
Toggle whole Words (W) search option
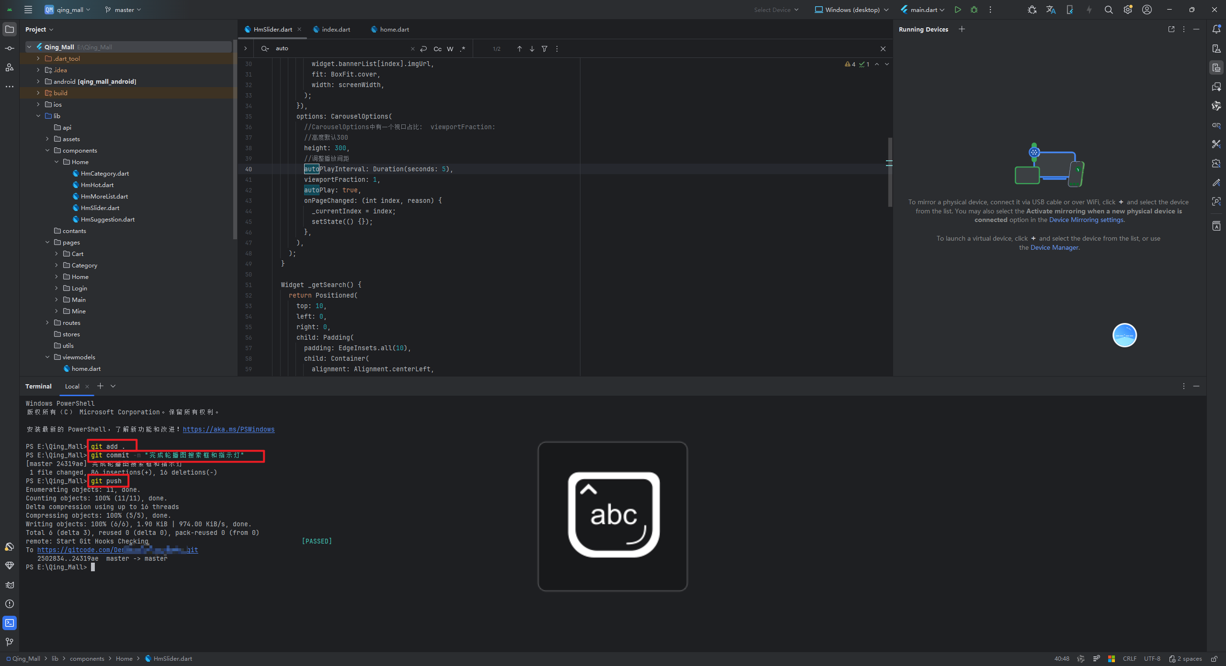pyautogui.click(x=450, y=49)
